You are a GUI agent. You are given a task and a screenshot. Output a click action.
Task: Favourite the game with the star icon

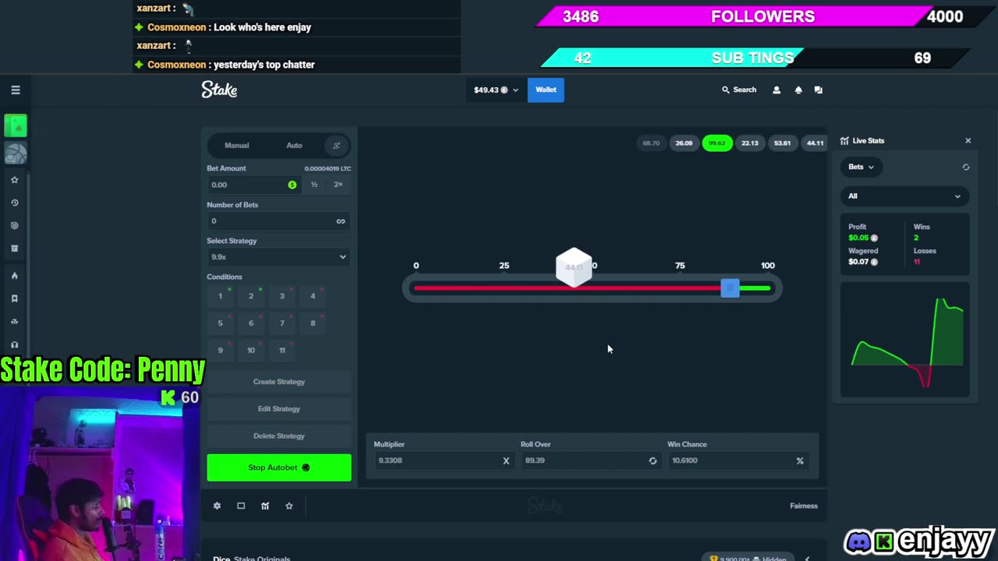tap(288, 506)
